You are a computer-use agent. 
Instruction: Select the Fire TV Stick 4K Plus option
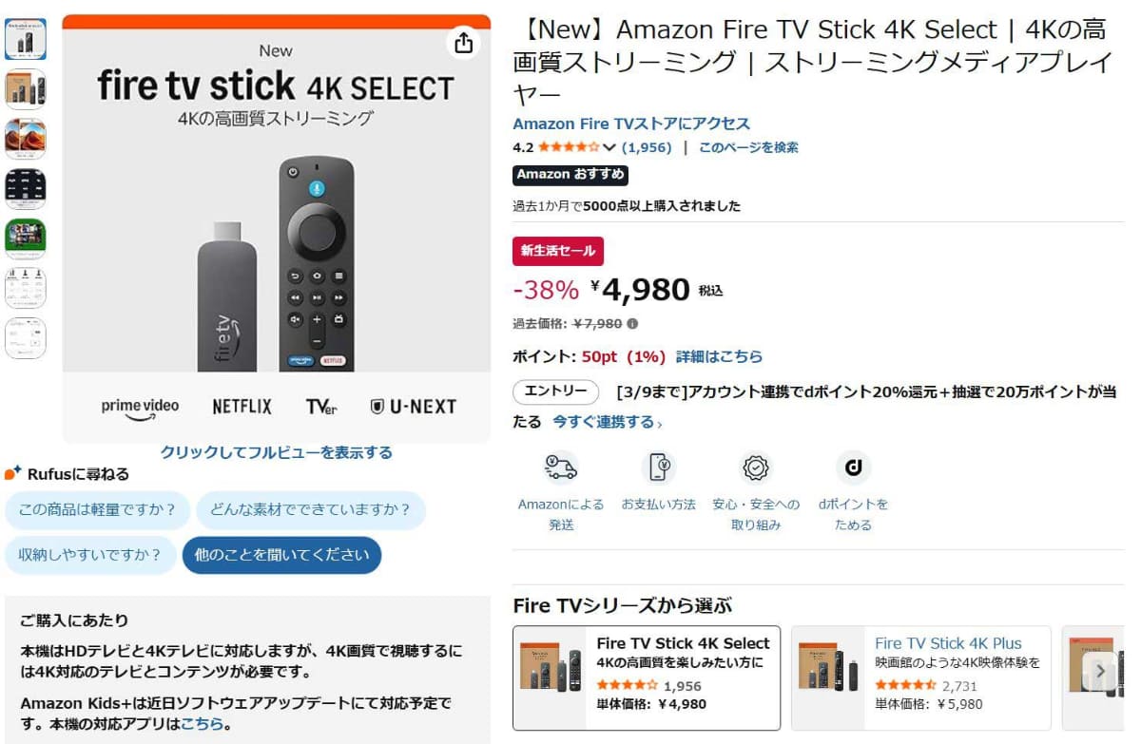(x=920, y=676)
